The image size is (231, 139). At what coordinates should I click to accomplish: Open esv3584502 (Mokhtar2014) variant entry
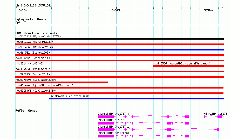(x=34, y=47)
